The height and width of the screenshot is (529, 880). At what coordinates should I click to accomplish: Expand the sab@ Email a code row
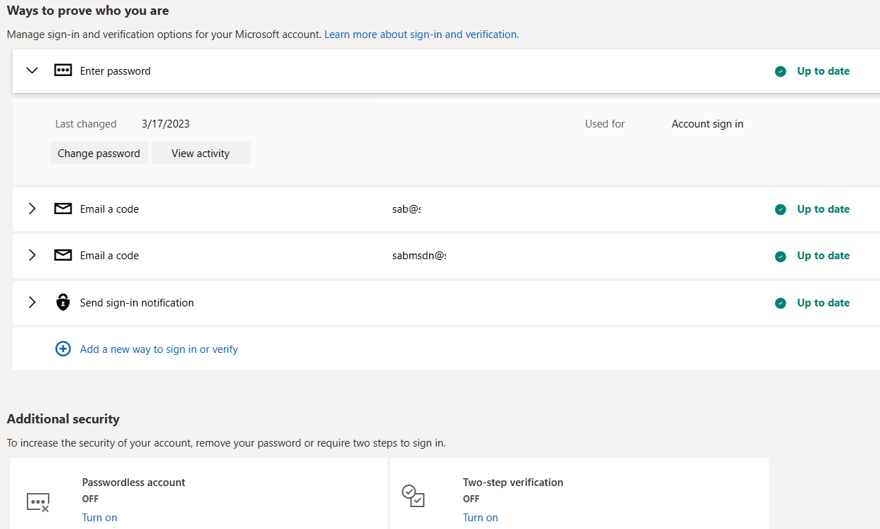32,209
